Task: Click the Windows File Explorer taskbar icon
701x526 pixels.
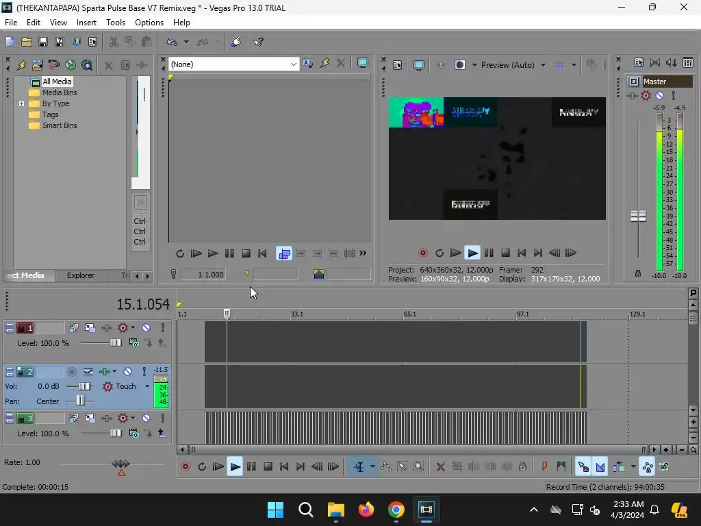Action: coord(335,510)
